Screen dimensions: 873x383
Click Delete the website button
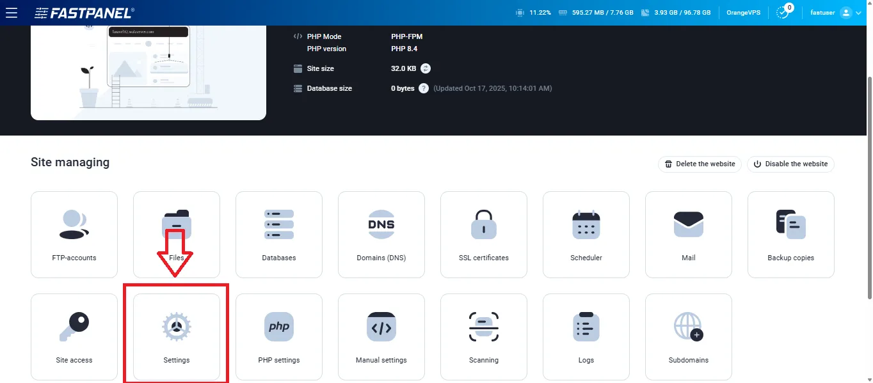tap(700, 164)
